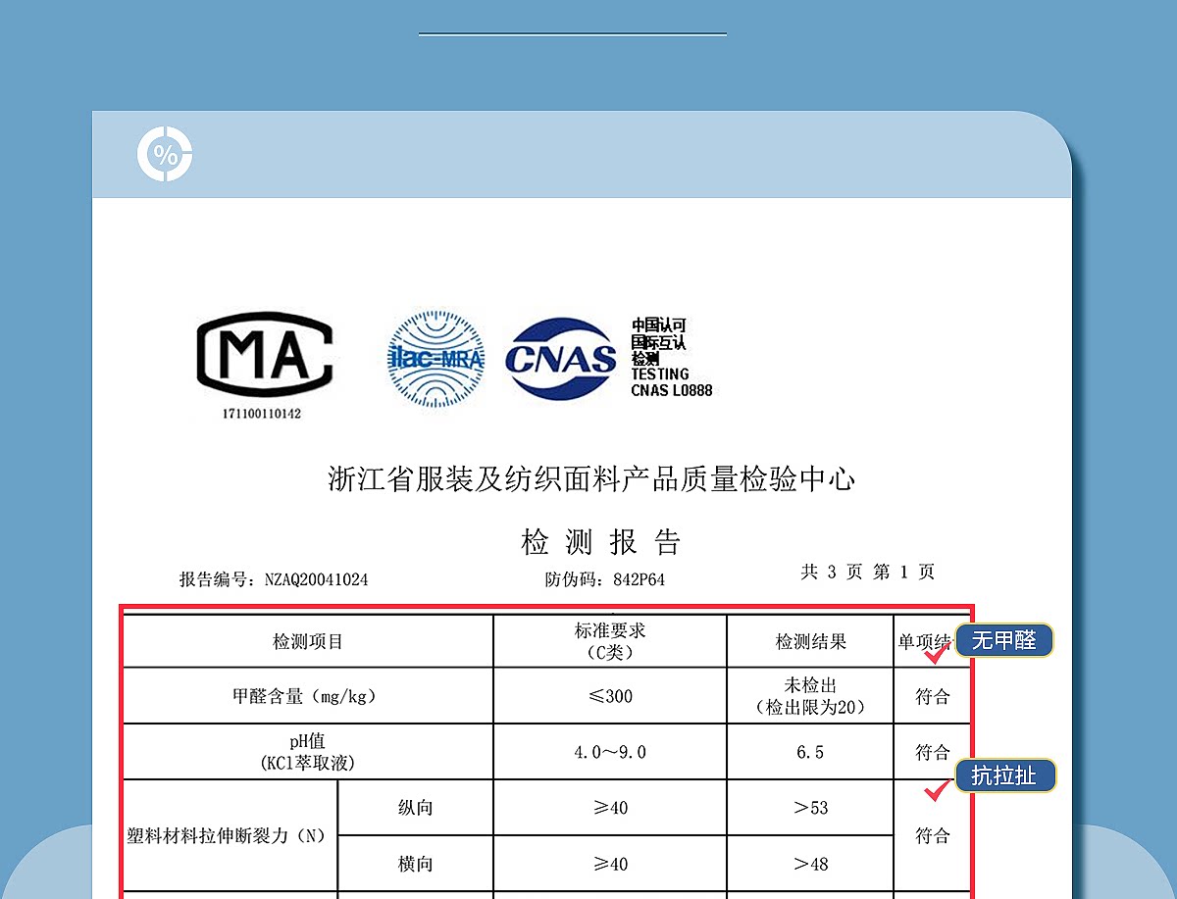
Task: Click the ilac-MRA round logo
Action: 435,359
